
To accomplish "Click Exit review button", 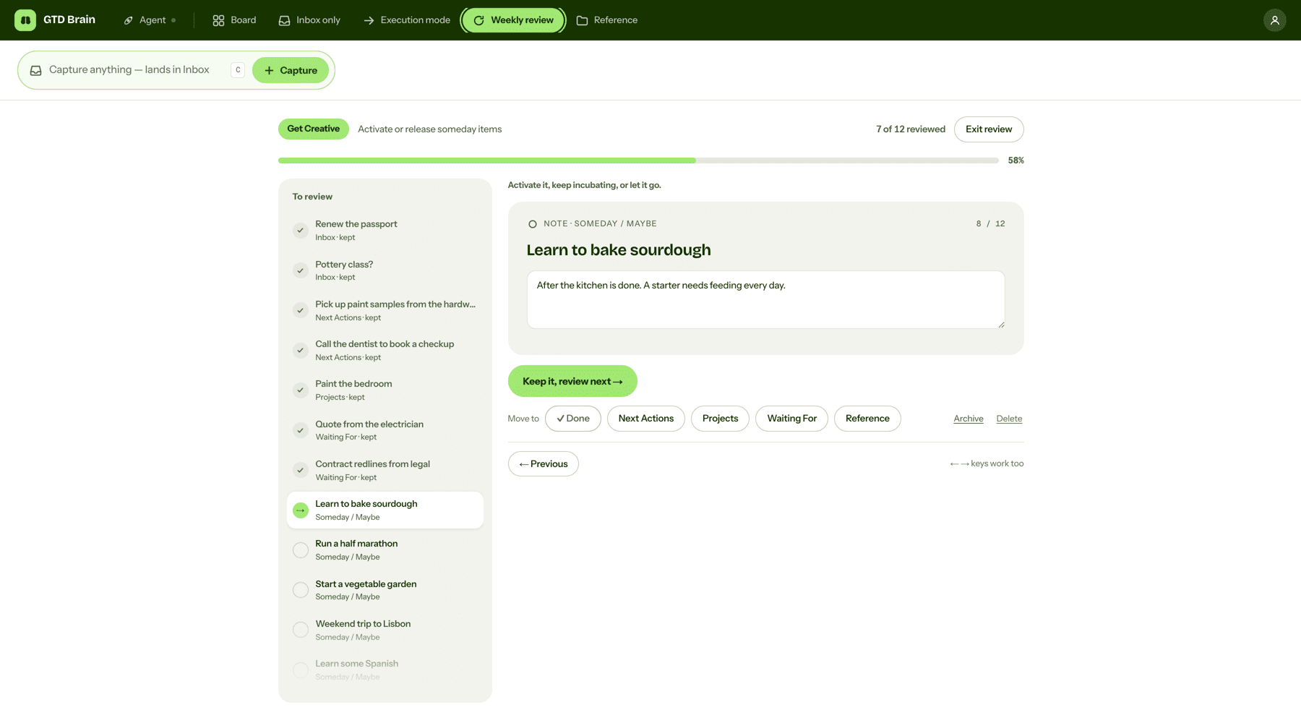I will (989, 129).
